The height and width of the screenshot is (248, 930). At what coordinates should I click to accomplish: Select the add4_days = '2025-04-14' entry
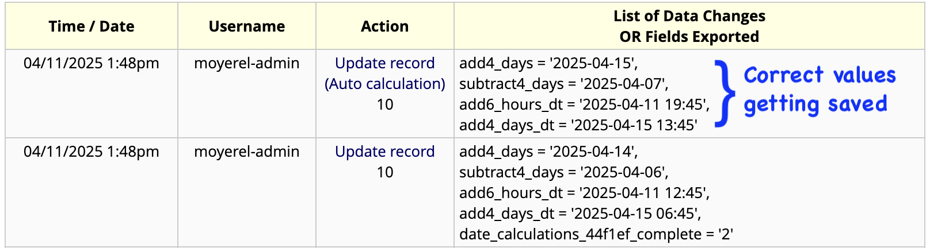point(548,152)
